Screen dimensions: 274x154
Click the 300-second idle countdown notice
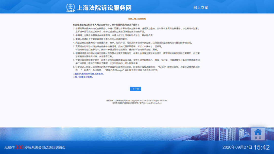[35, 147]
